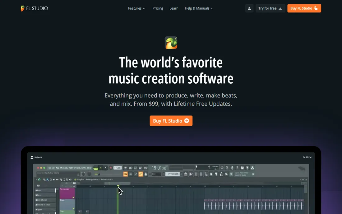Click the Didier D. user label
This screenshot has height=214, width=342.
coord(36,157)
